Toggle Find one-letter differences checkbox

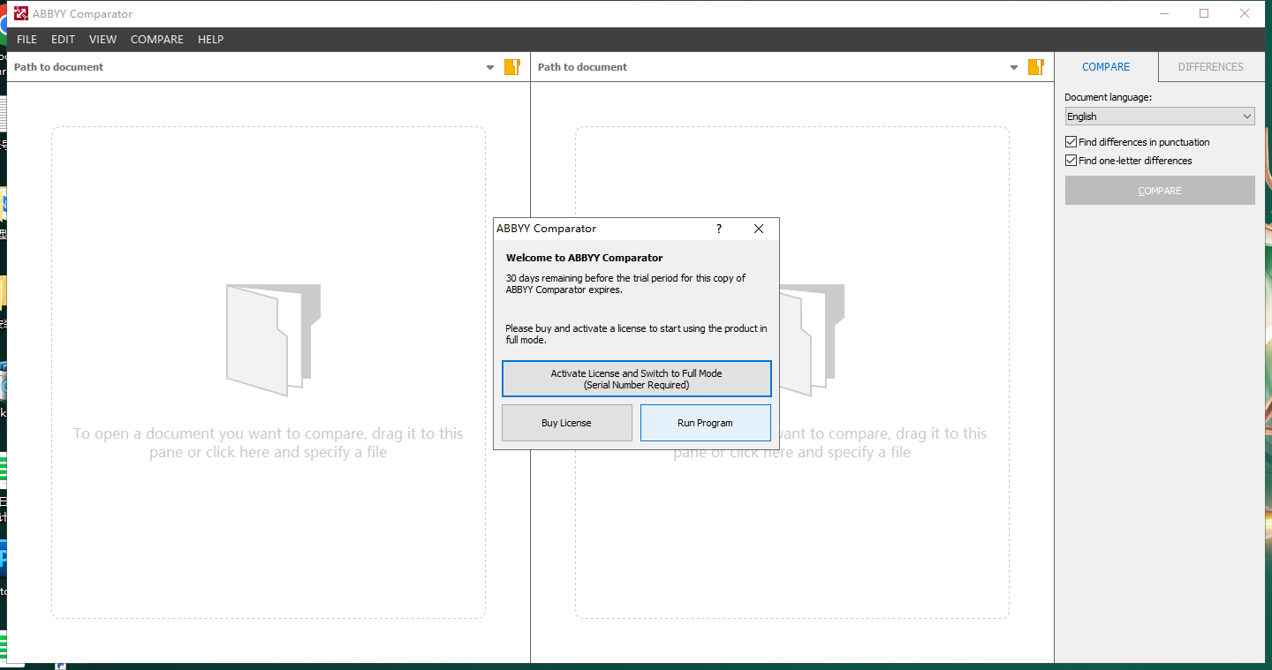[x=1071, y=161]
